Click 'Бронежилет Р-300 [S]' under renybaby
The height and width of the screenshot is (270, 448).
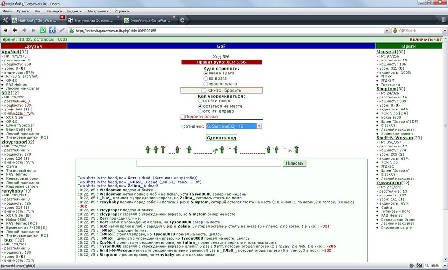click(26, 228)
